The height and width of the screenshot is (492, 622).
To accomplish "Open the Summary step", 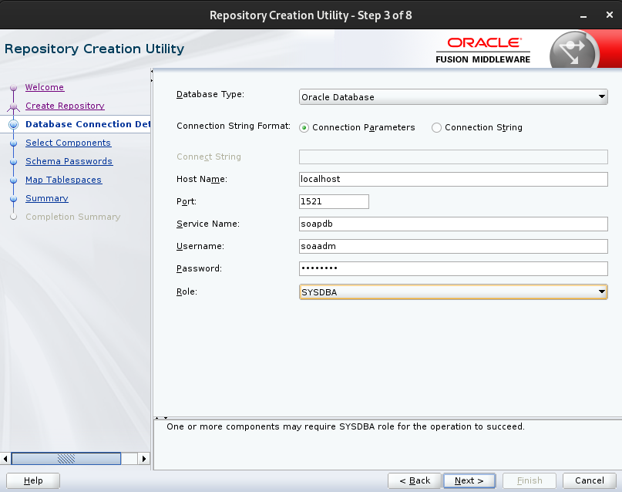I will click(47, 198).
